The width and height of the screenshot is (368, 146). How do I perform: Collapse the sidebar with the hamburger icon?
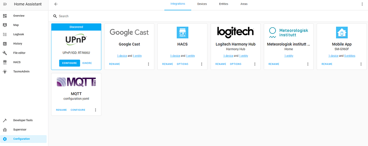click(5, 4)
